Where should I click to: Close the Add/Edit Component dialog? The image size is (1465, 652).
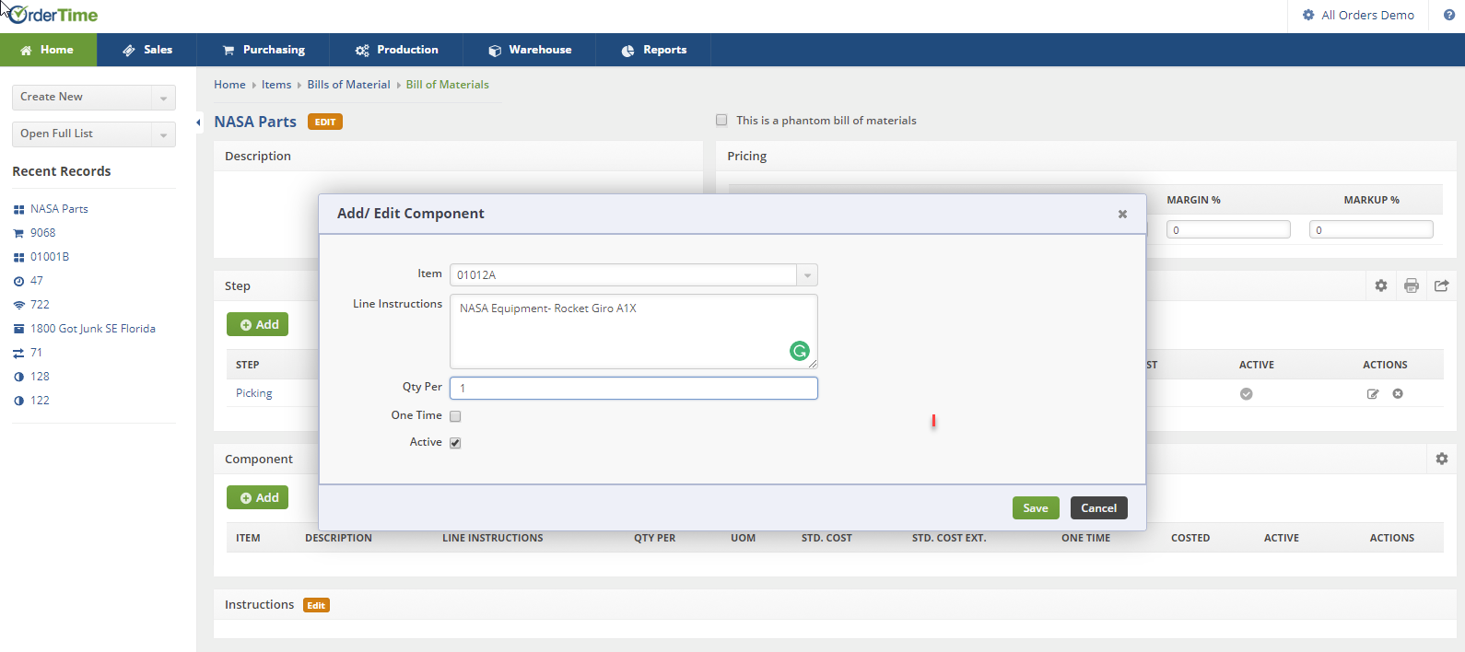(1122, 214)
